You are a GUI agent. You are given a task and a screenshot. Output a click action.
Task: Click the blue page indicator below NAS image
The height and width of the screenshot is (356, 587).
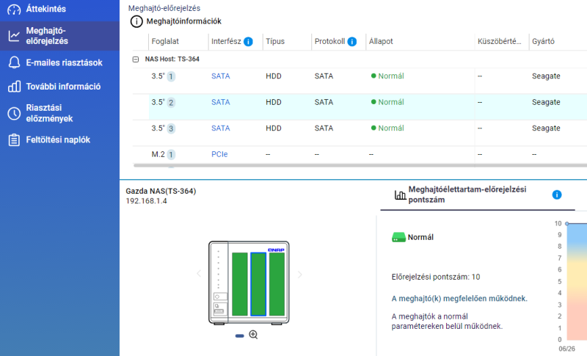(240, 335)
